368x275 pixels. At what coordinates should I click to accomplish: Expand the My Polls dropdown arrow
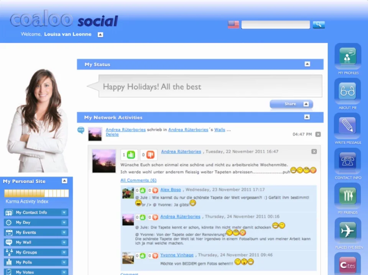coord(64,262)
